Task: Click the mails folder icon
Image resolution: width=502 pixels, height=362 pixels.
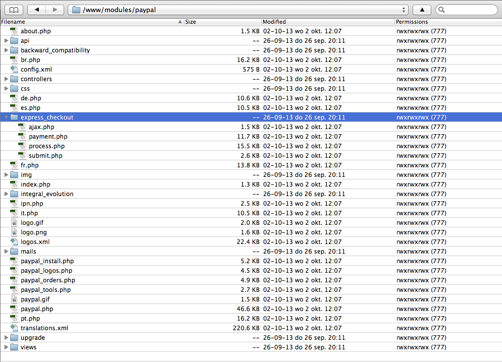Action: [14, 252]
